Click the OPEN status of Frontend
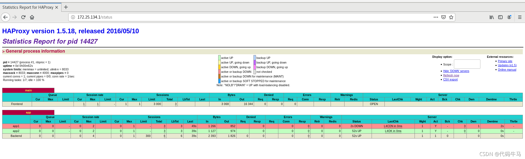 pyautogui.click(x=374, y=104)
